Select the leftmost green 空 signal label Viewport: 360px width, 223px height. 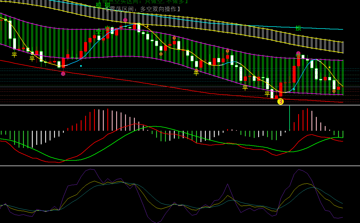(x=98, y=31)
